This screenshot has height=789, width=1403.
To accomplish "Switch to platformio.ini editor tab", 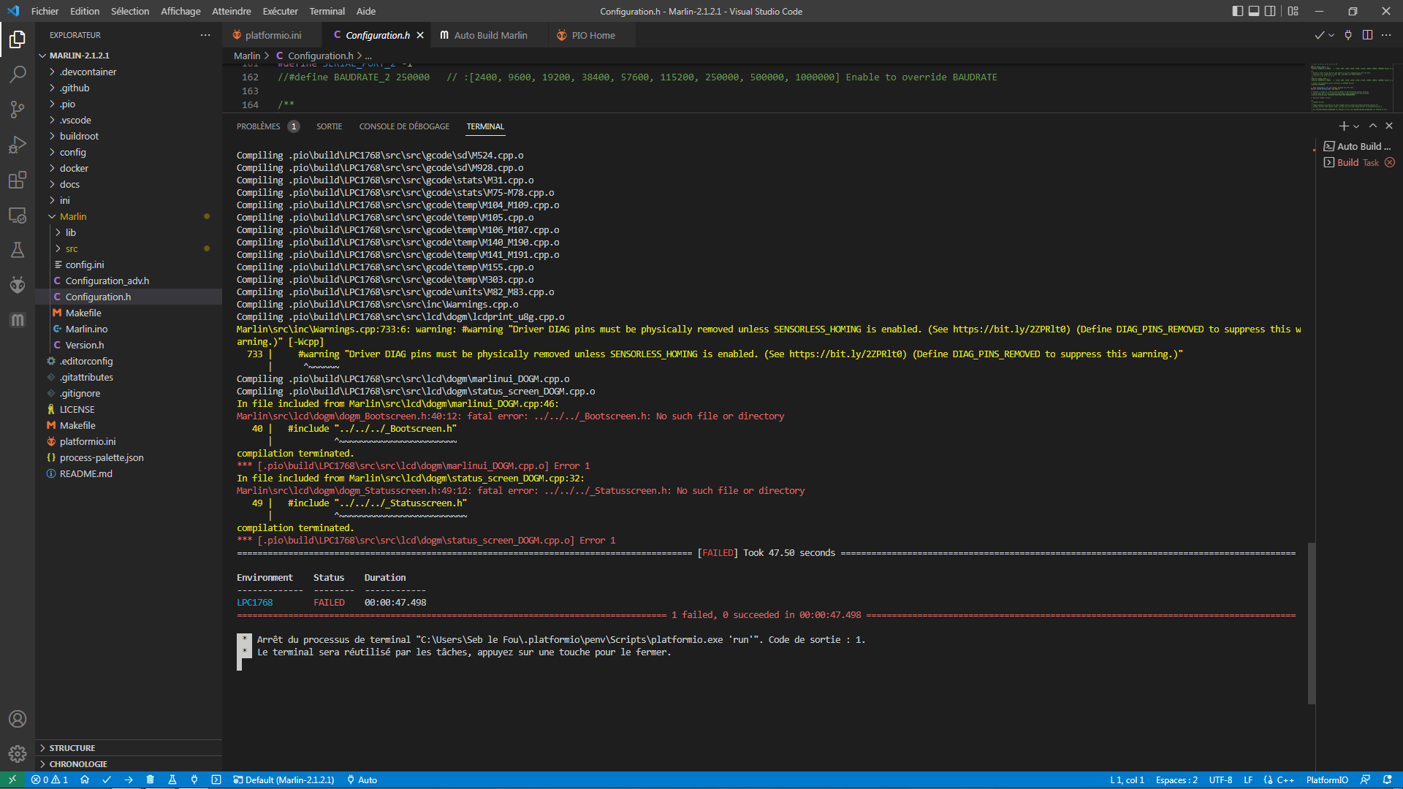I will (272, 35).
